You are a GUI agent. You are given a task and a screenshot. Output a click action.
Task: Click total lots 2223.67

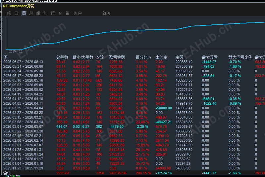[63, 173]
